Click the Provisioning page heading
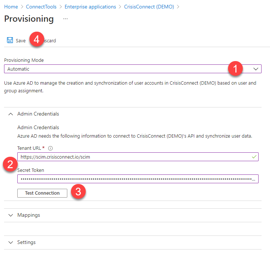Screen dimensions: 270x262 pos(29,19)
